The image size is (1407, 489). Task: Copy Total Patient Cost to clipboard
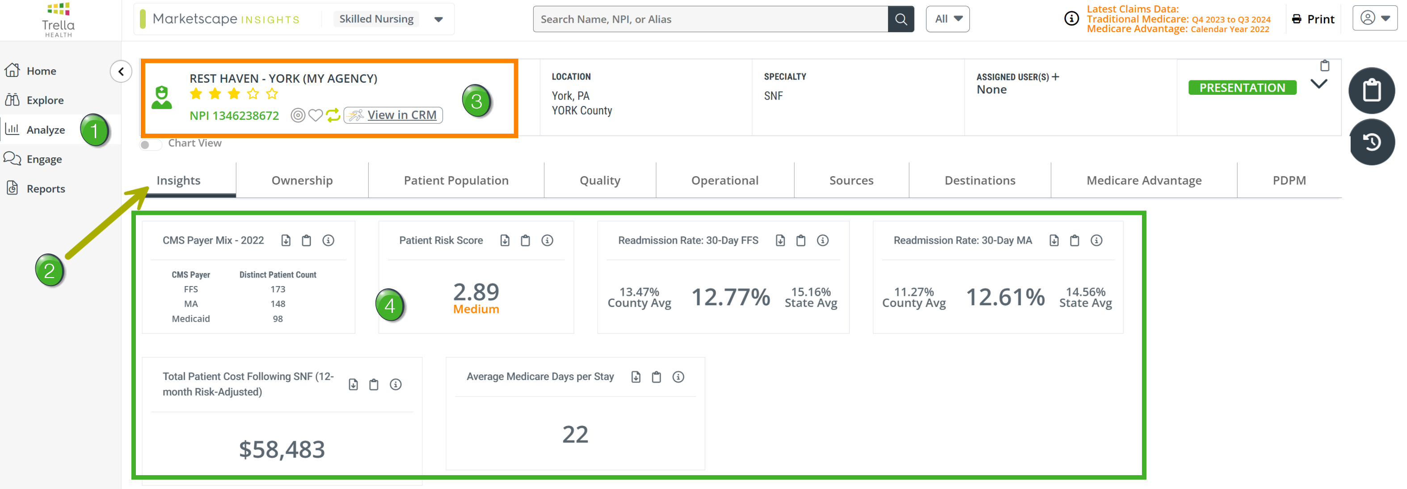pos(374,385)
